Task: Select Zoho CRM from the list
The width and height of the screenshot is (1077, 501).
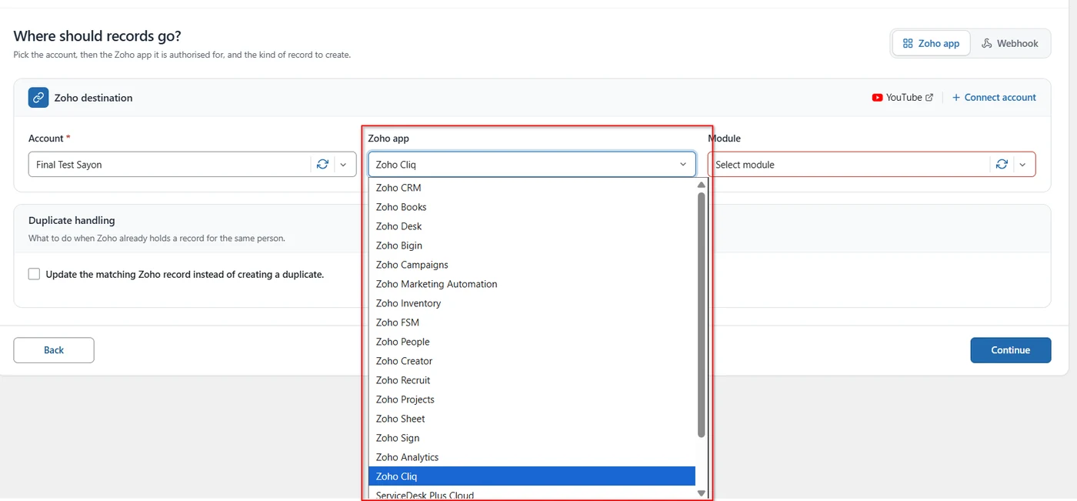Action: (x=532, y=188)
